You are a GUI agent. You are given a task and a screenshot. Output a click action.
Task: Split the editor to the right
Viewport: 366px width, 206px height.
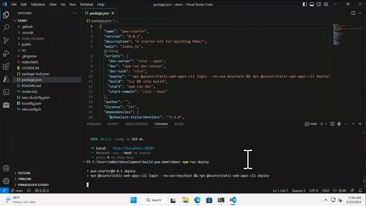[353, 13]
